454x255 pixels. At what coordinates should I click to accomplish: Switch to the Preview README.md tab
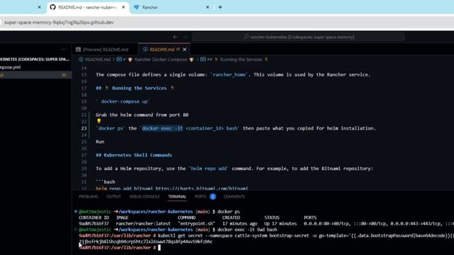[106, 50]
